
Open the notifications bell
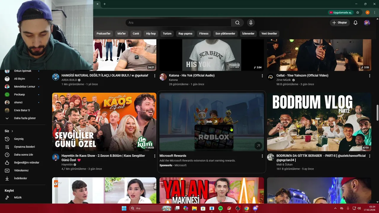click(356, 23)
